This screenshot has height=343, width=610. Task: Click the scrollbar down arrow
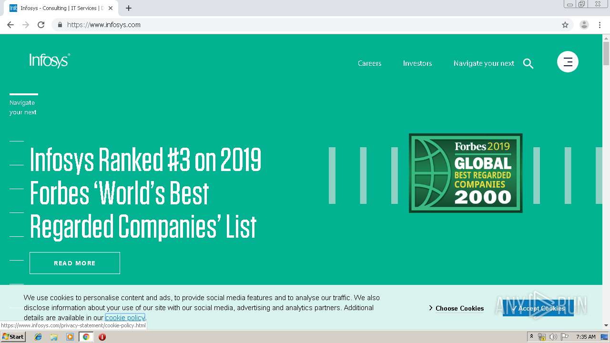[606, 325]
